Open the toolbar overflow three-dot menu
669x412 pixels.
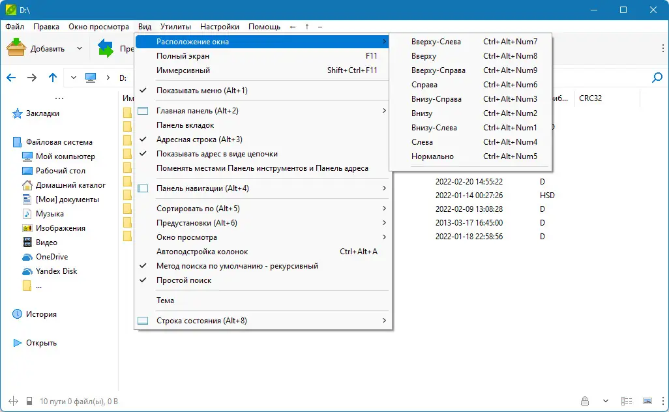tap(662, 48)
